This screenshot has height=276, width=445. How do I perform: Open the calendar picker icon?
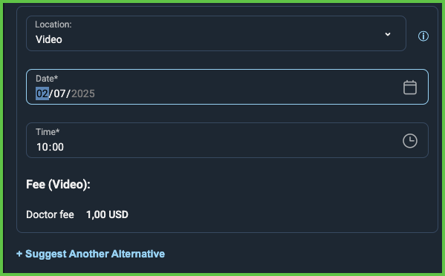(x=410, y=88)
